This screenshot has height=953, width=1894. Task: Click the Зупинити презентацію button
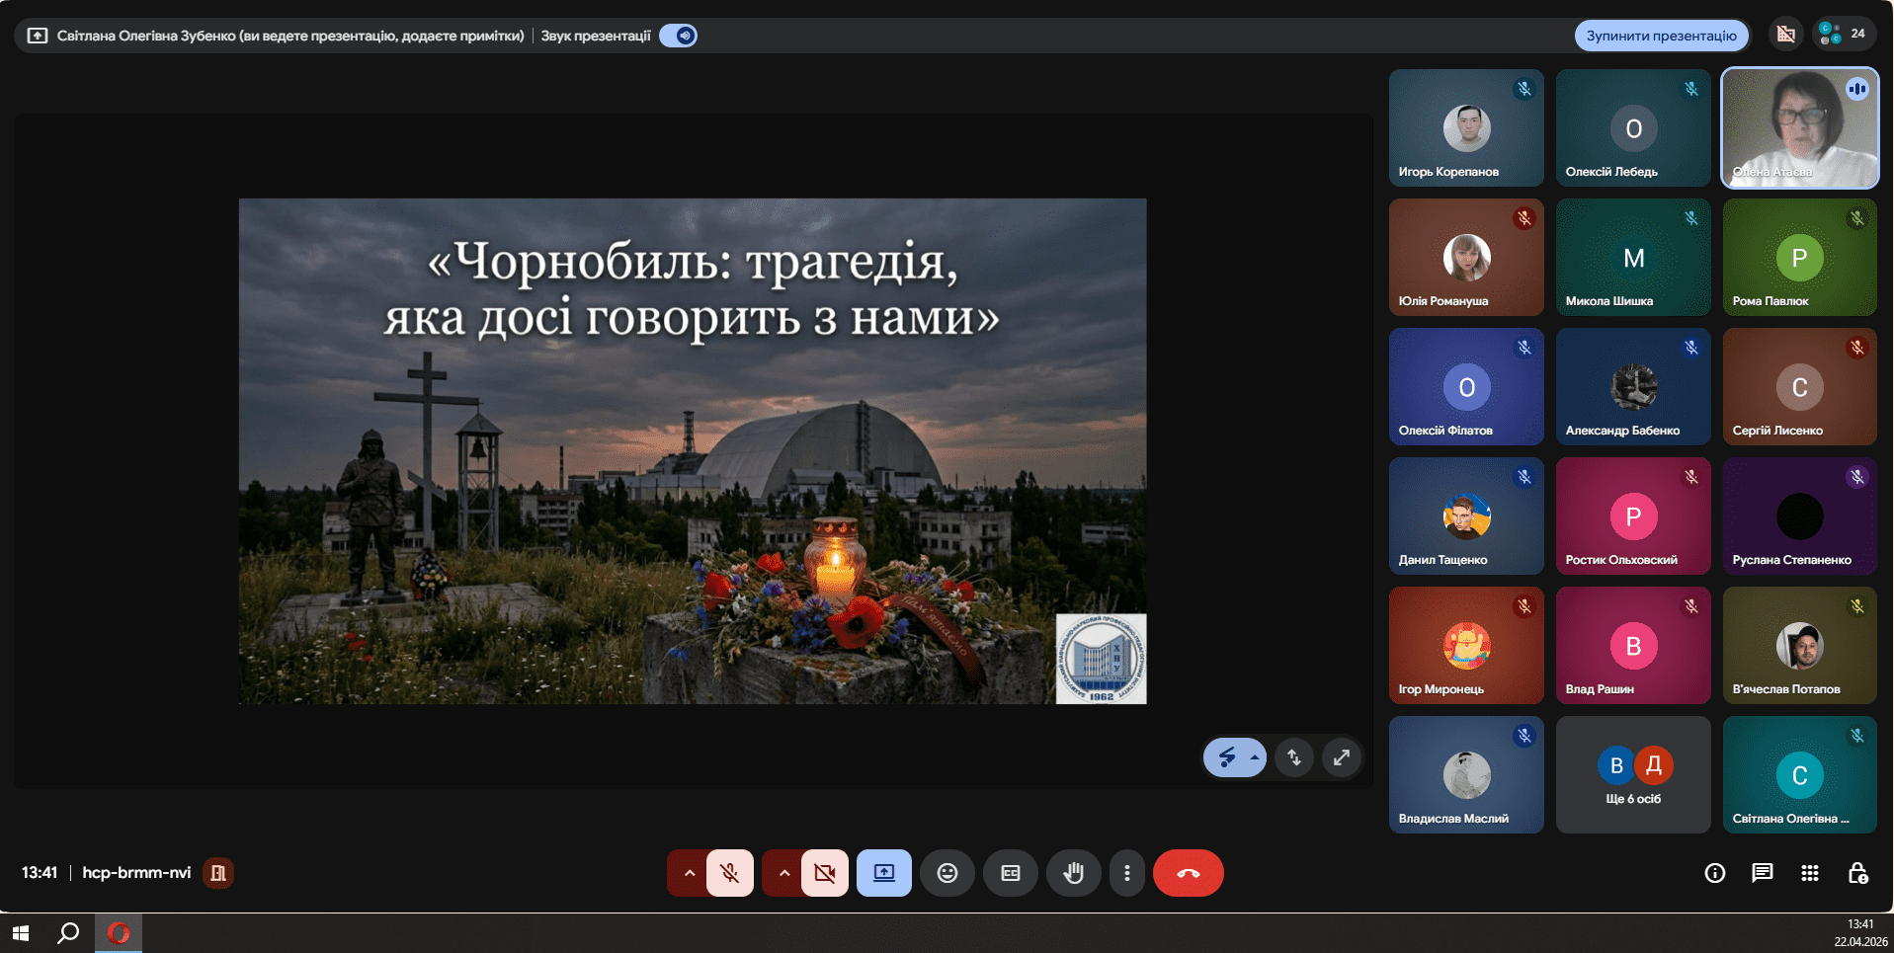coord(1661,36)
